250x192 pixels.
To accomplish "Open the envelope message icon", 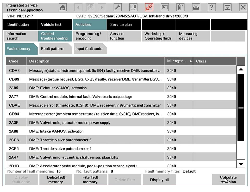I will pyautogui.click(x=165, y=8).
